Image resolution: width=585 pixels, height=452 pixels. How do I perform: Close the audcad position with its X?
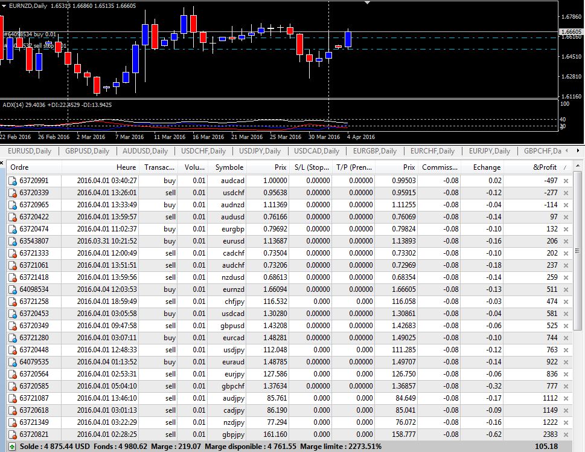coord(566,181)
